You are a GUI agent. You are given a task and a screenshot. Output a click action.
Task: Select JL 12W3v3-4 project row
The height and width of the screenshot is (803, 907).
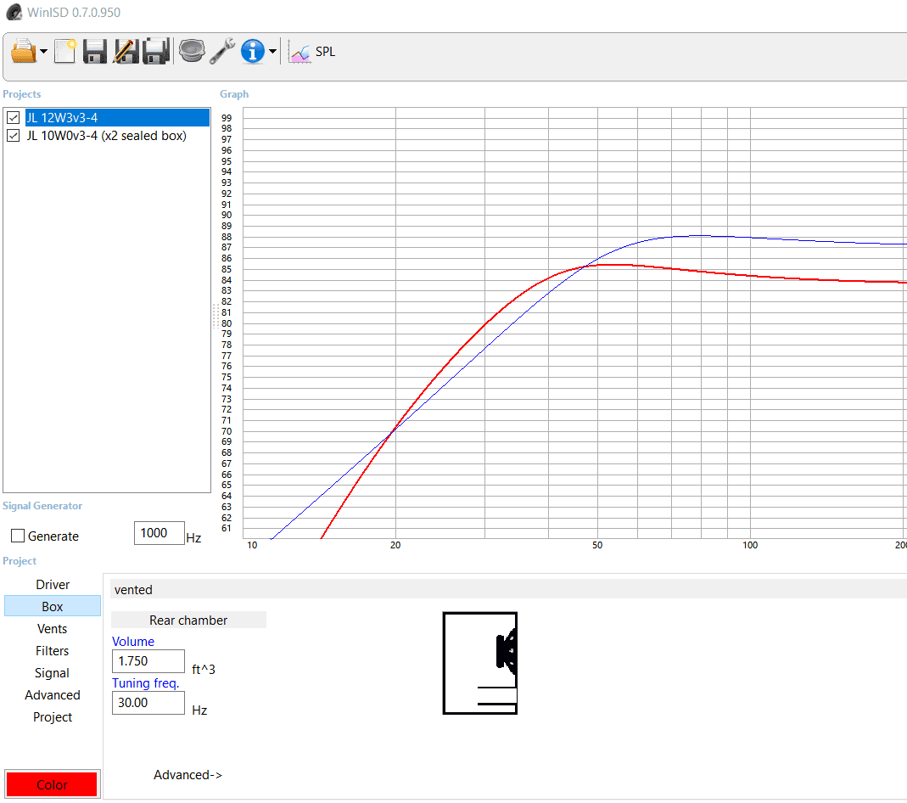click(117, 118)
